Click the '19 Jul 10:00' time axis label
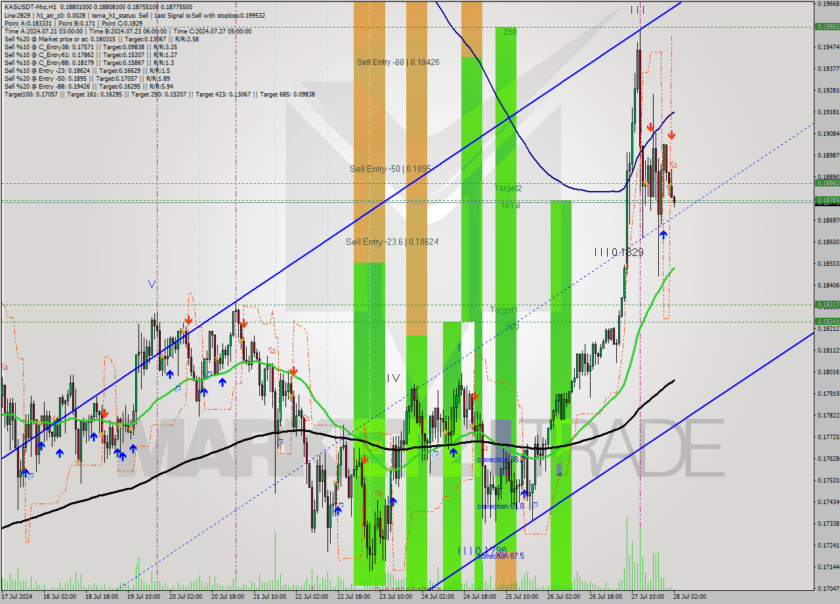Image resolution: width=840 pixels, height=604 pixels. 143,597
